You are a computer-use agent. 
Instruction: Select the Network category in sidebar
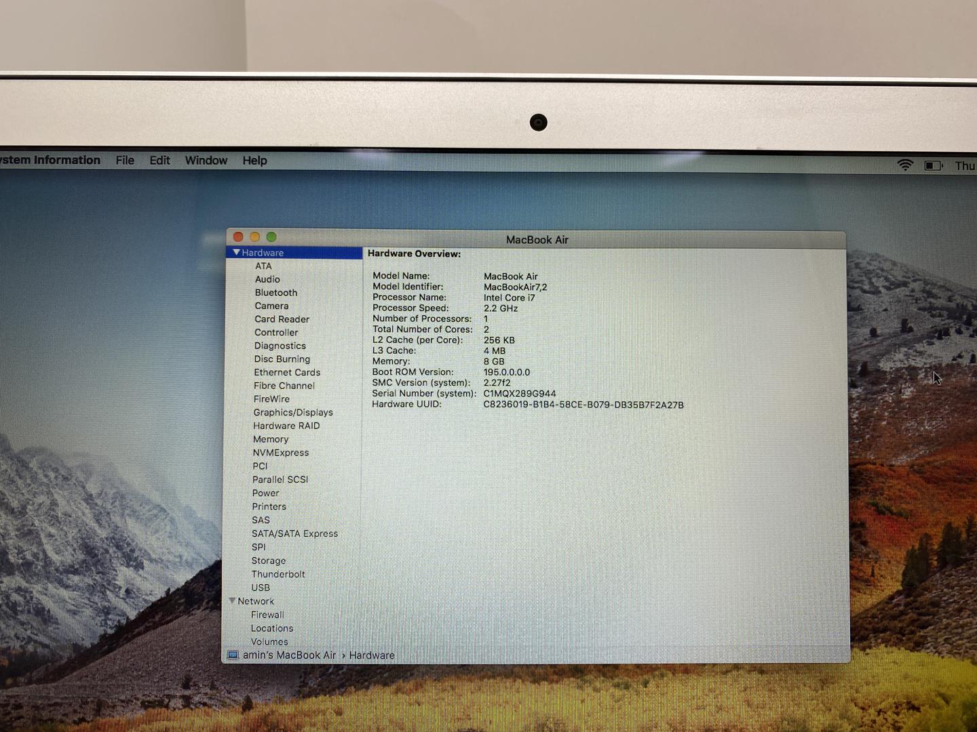256,601
